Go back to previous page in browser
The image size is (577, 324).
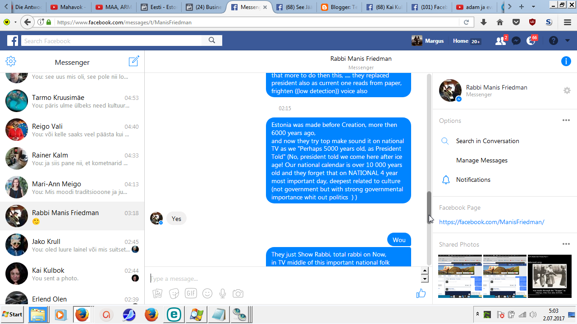[x=27, y=22]
